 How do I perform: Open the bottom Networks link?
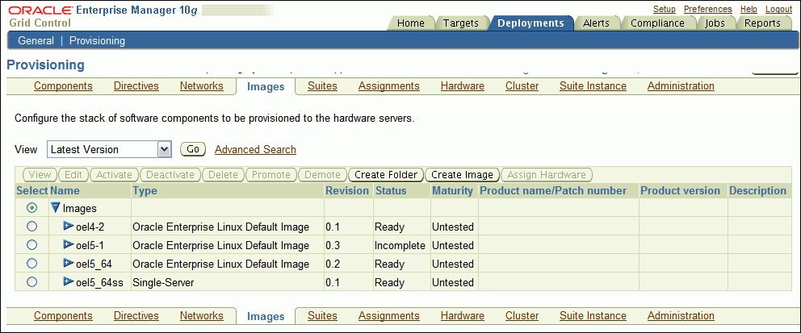202,315
